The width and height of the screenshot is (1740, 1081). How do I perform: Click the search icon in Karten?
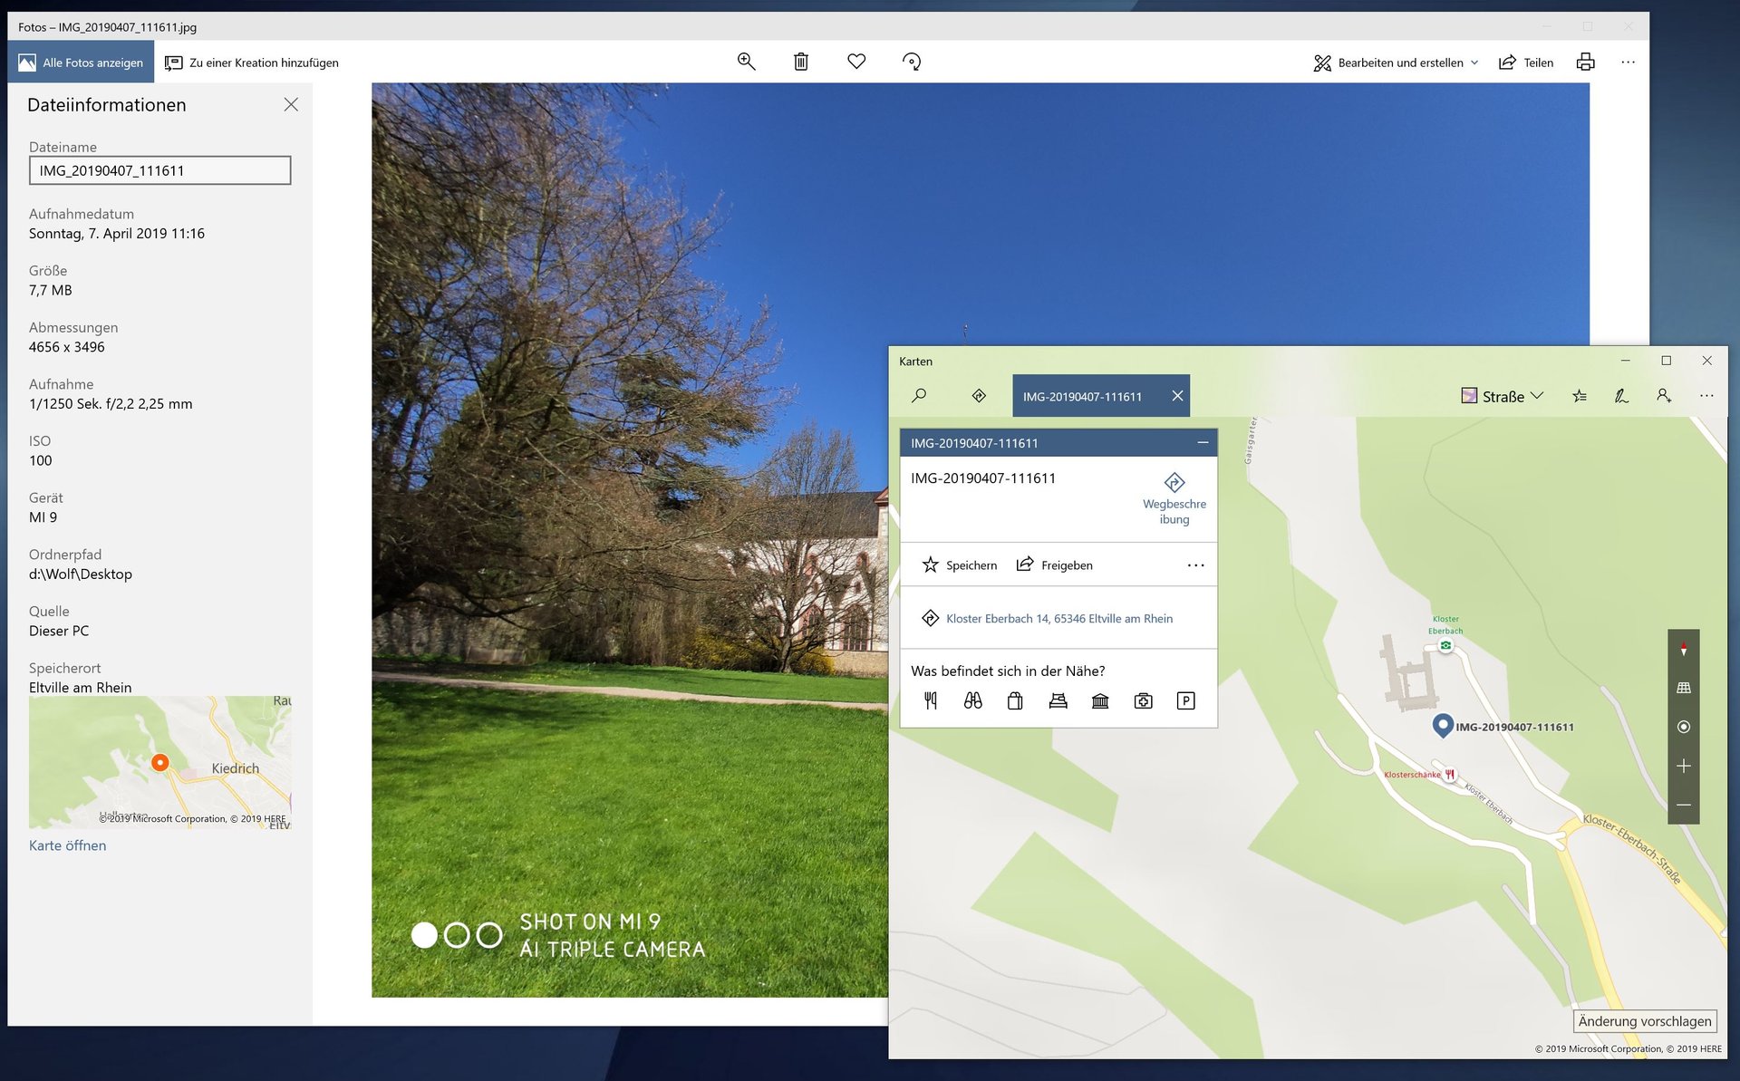(919, 395)
